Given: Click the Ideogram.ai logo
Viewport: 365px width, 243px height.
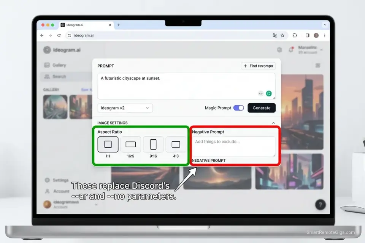Looking at the screenshot, I should [62, 50].
